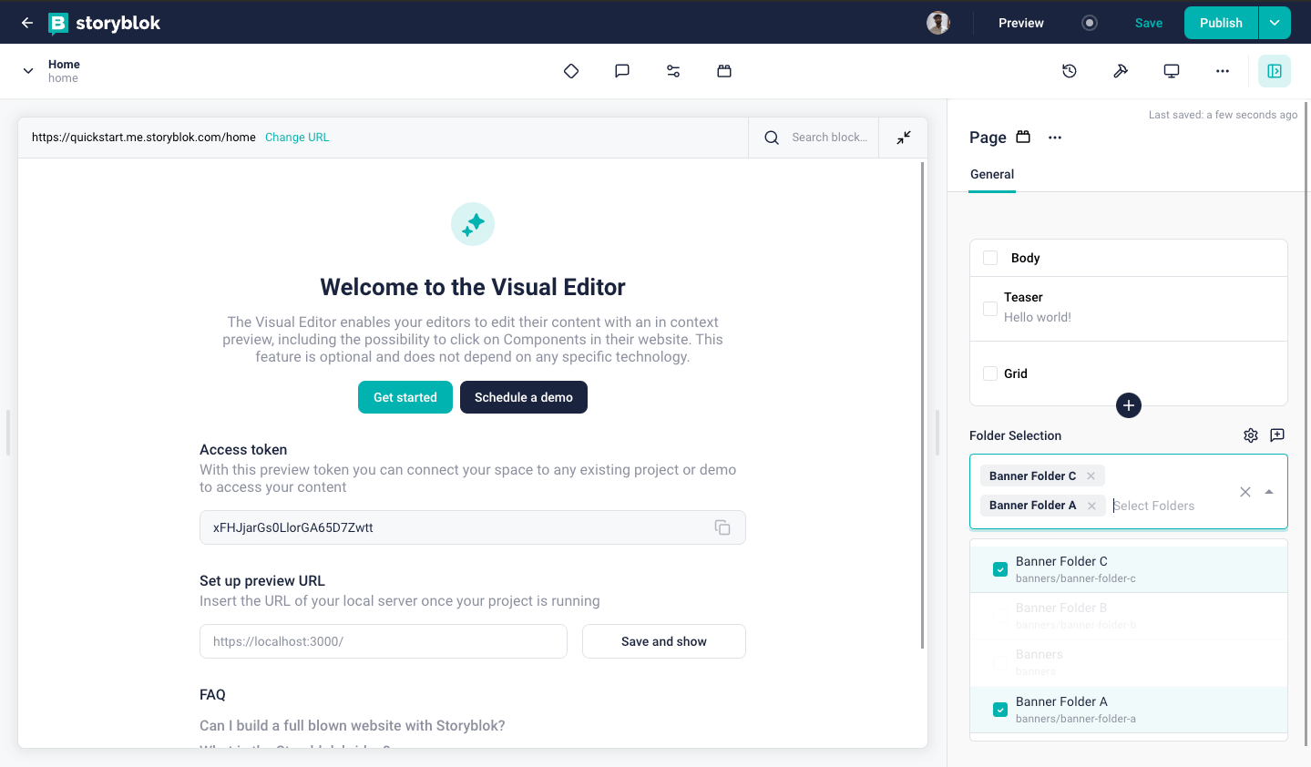Click the FAQ question about full blown website

[x=353, y=726]
